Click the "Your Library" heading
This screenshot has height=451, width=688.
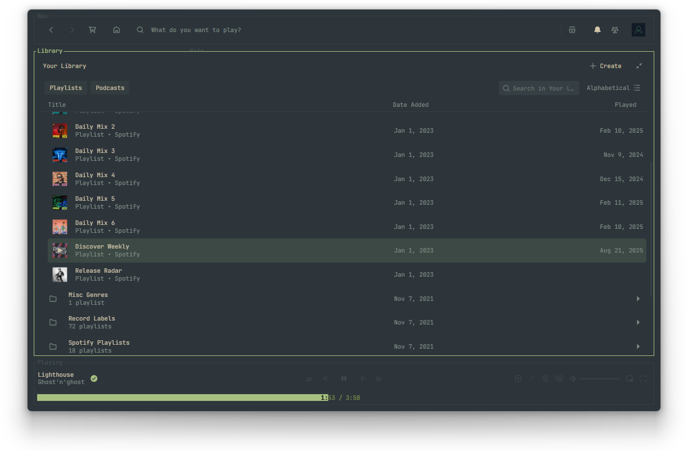tap(65, 66)
